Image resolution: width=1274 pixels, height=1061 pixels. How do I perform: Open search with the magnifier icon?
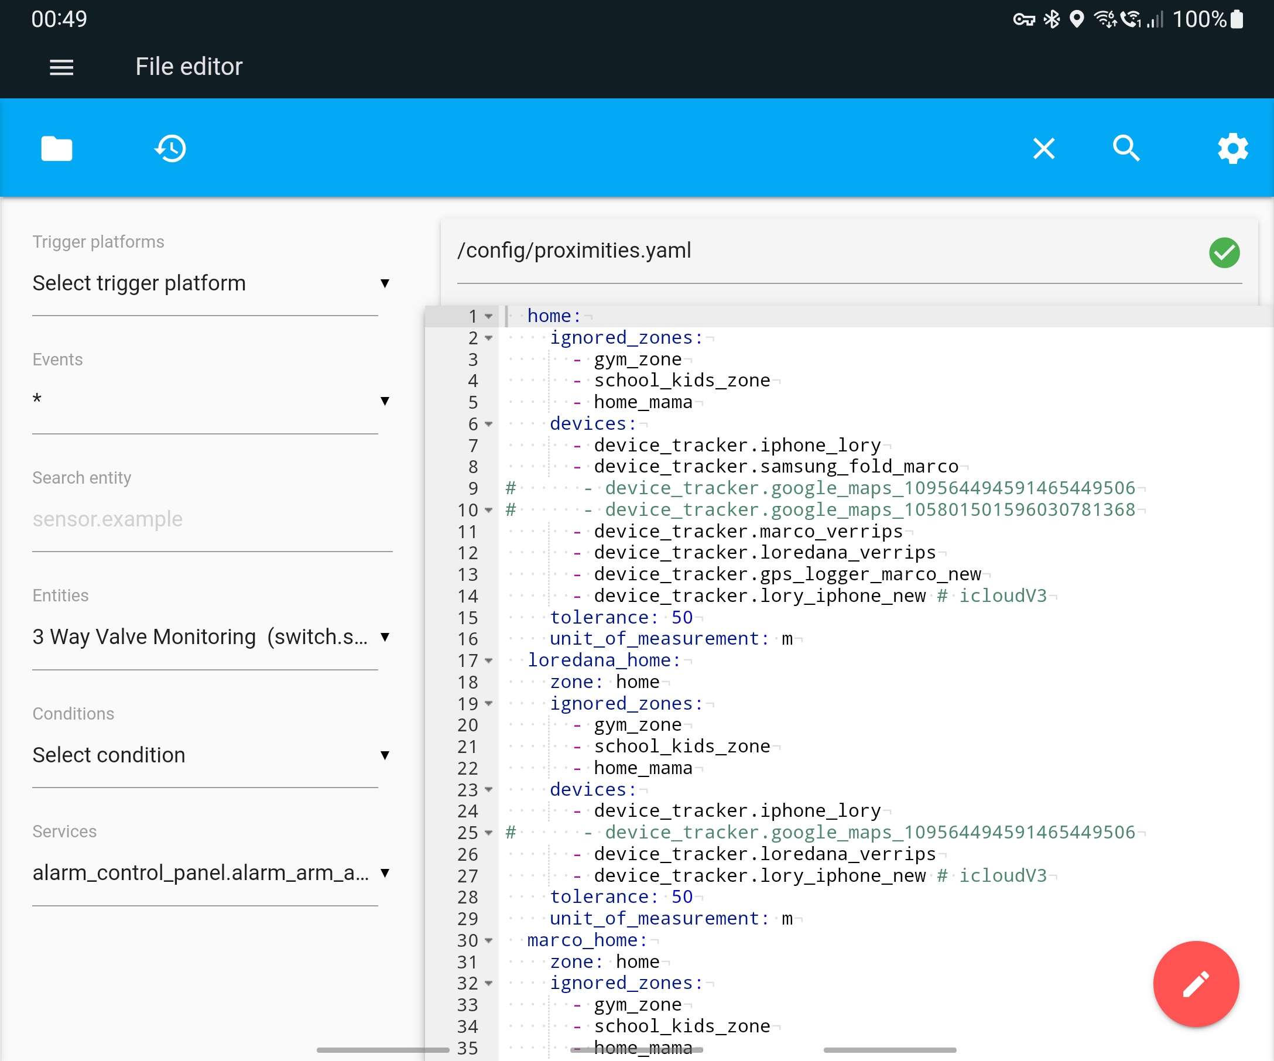click(1126, 149)
